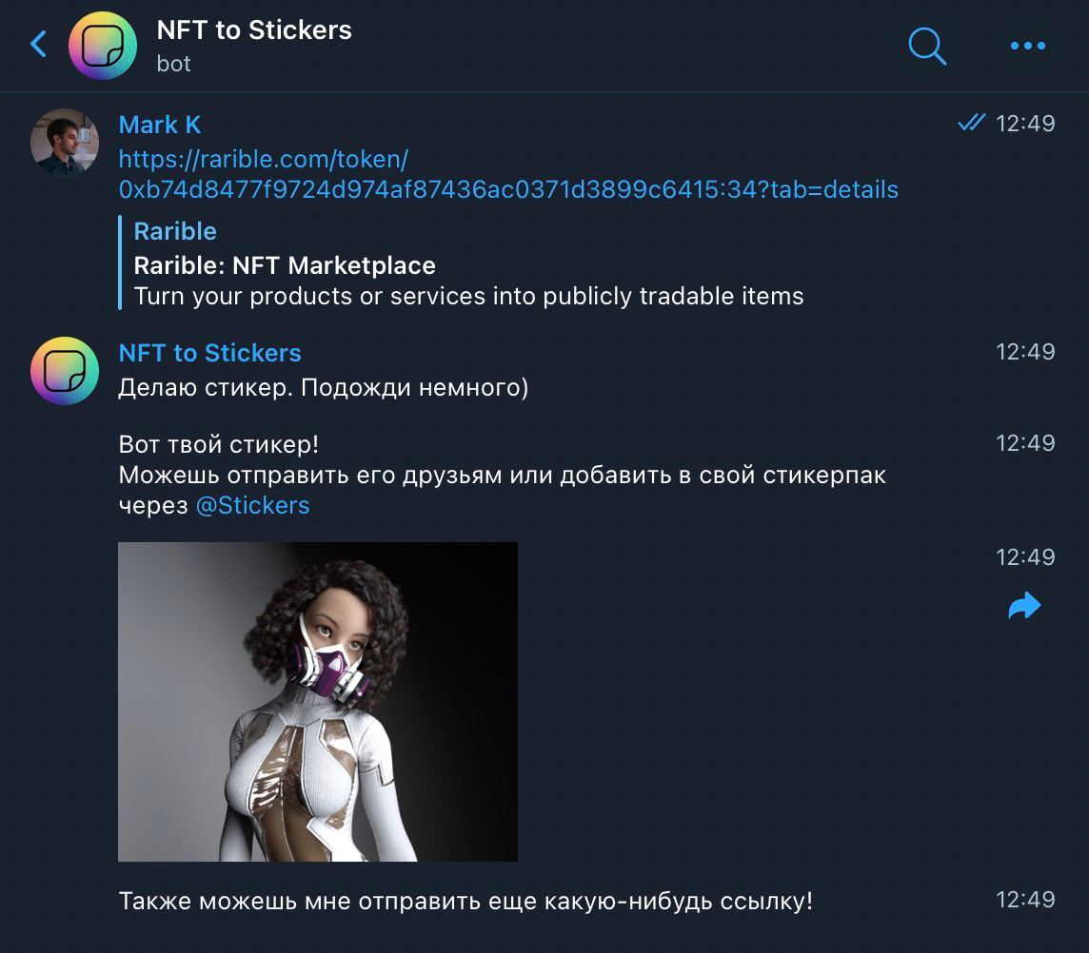
Task: Open the search icon in the header
Action: [926, 45]
